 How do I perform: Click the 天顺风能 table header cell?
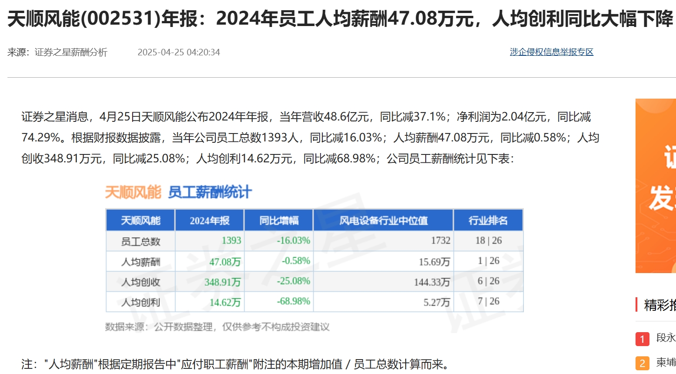pos(141,220)
